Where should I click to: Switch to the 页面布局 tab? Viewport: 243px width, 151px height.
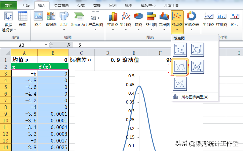[61, 5]
